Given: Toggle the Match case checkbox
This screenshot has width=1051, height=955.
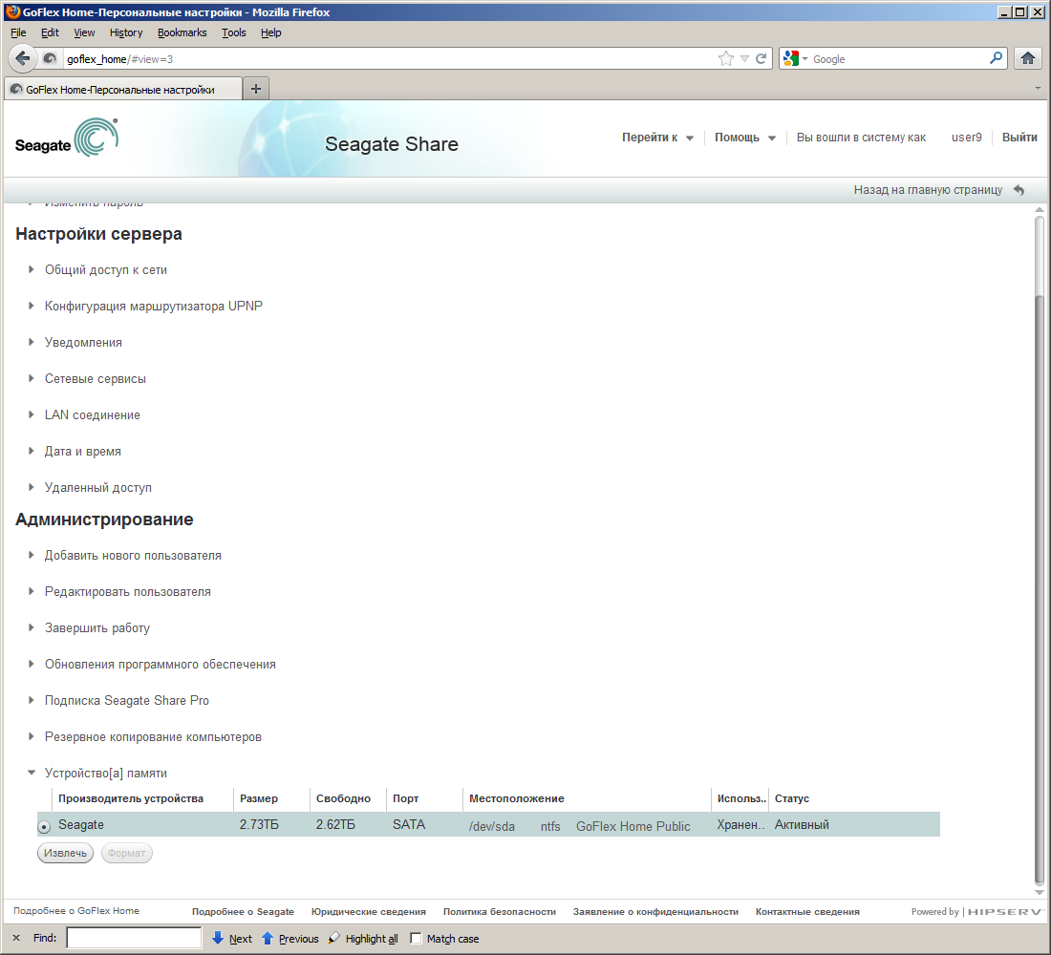Looking at the screenshot, I should coord(416,938).
